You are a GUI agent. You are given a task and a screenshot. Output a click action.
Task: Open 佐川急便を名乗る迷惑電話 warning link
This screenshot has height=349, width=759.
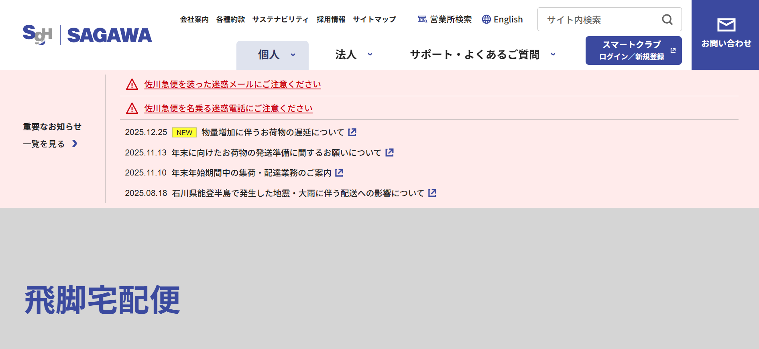[228, 109]
